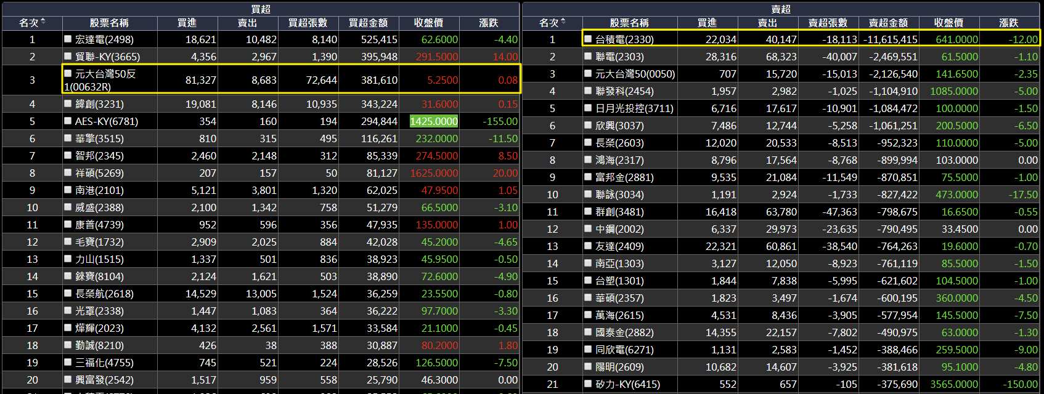
Task: Select the 元大台灣50(0050) checkbox
Action: (588, 73)
